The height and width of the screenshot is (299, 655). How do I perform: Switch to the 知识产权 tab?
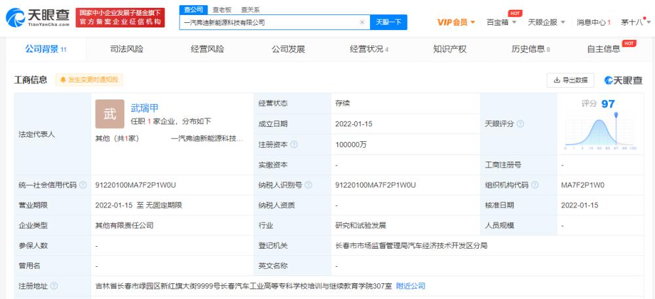(450, 49)
